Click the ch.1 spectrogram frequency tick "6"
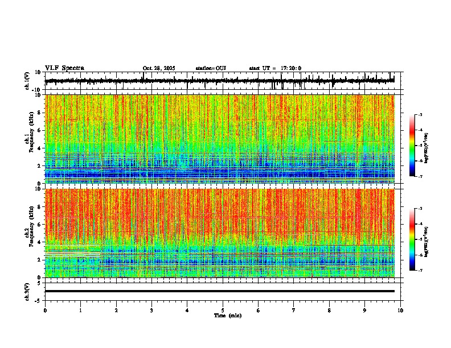The height and width of the screenshot is (348, 451). [40, 130]
